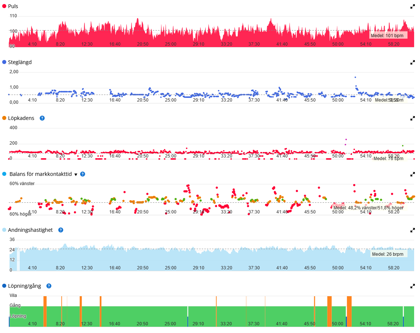Image resolution: width=420 pixels, height=333 pixels.
Task: Click the Löpkadens chart title
Action: 21,118
